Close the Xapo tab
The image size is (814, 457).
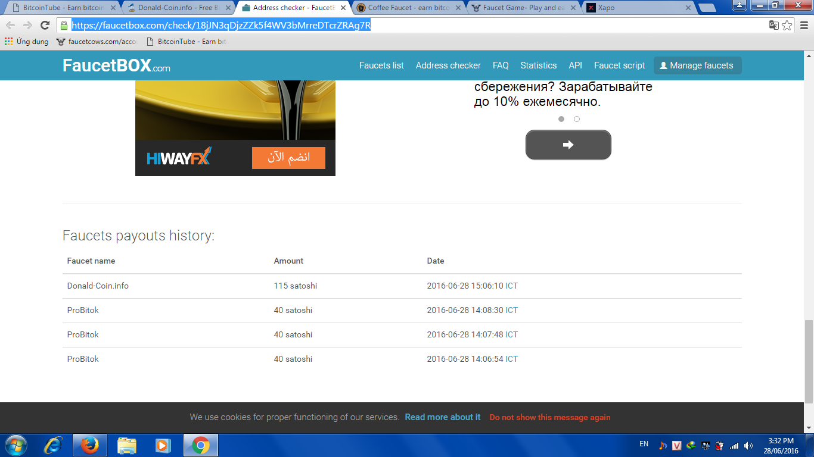(x=688, y=8)
